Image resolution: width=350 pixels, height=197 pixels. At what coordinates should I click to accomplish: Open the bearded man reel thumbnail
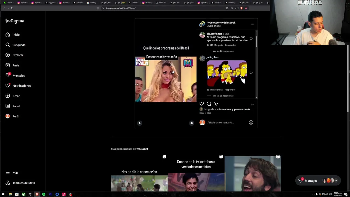253,173
